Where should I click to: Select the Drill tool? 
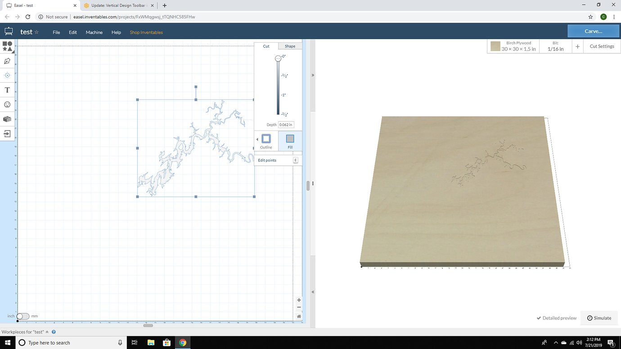click(7, 75)
